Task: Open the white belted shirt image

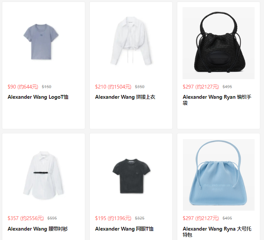Action: tap(43, 175)
